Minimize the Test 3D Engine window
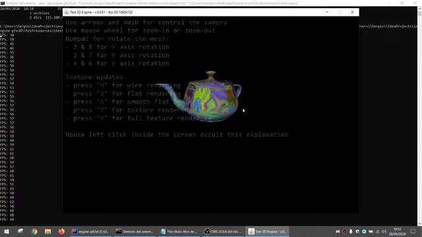The image size is (422, 237). [x=326, y=12]
